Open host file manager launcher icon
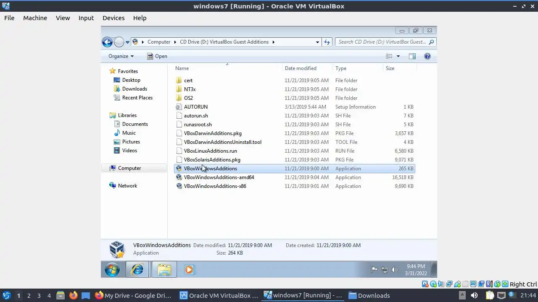Image resolution: width=538 pixels, height=302 pixels. [61, 295]
